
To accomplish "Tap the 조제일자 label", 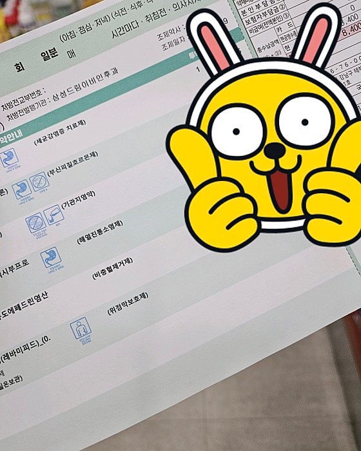I will click(175, 43).
